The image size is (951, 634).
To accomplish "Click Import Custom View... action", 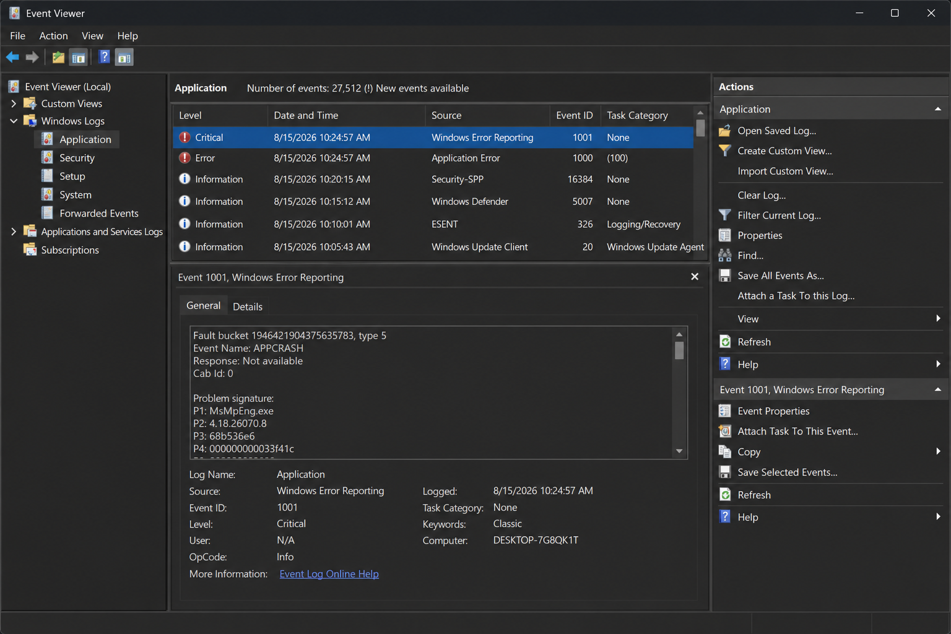I will click(x=785, y=171).
